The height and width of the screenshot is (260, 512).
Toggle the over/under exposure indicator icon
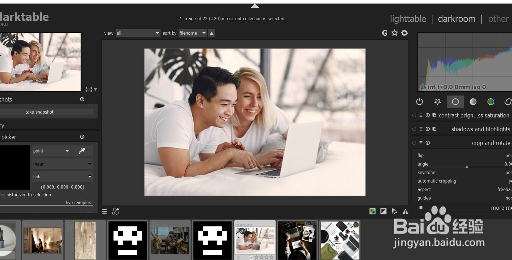(383, 212)
